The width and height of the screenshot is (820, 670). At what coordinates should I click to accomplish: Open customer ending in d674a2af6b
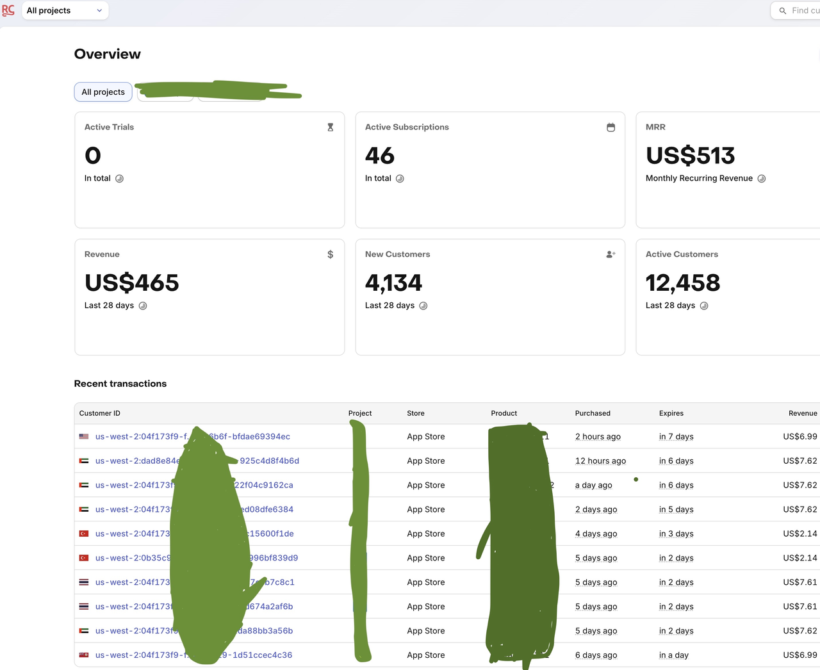(x=194, y=607)
